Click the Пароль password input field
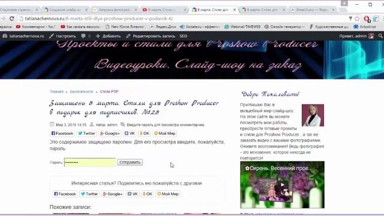 90,163
